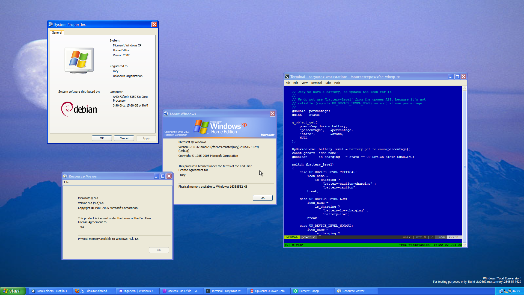Click the debian logo in System Properties
The width and height of the screenshot is (524, 295).
pyautogui.click(x=79, y=109)
